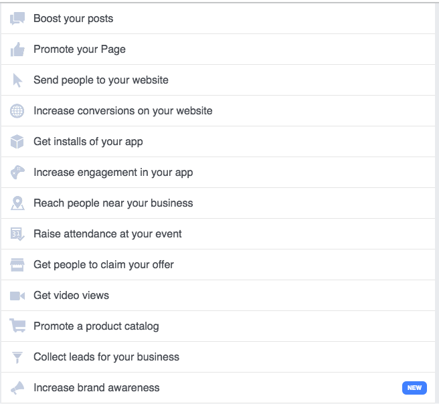Click the video camera icon for video views
Screen dimensions: 439x404
point(17,296)
